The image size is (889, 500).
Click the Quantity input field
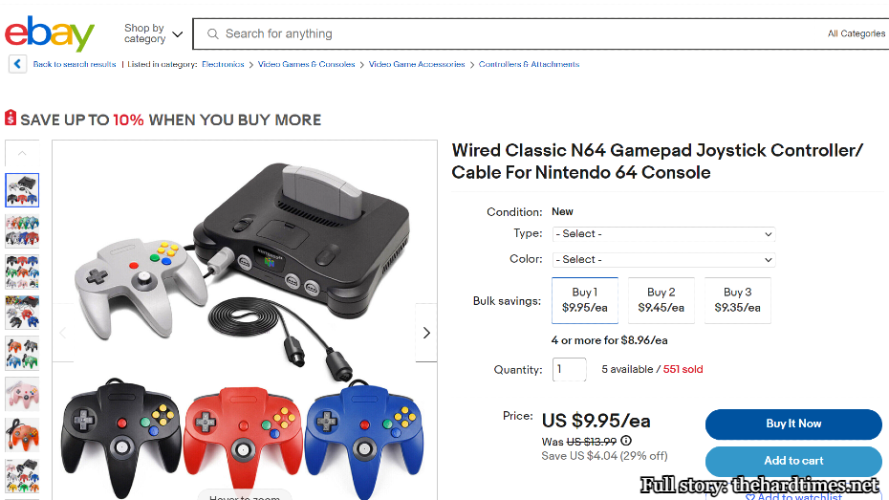click(570, 369)
